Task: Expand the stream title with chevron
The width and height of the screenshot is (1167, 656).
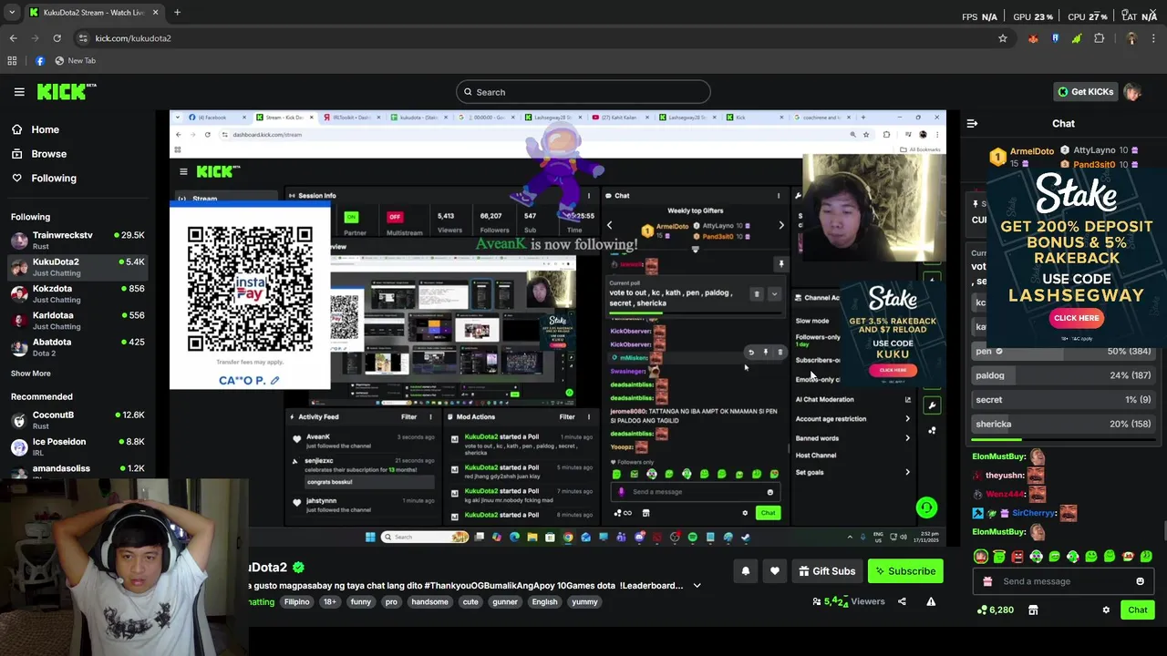Action: tap(697, 586)
